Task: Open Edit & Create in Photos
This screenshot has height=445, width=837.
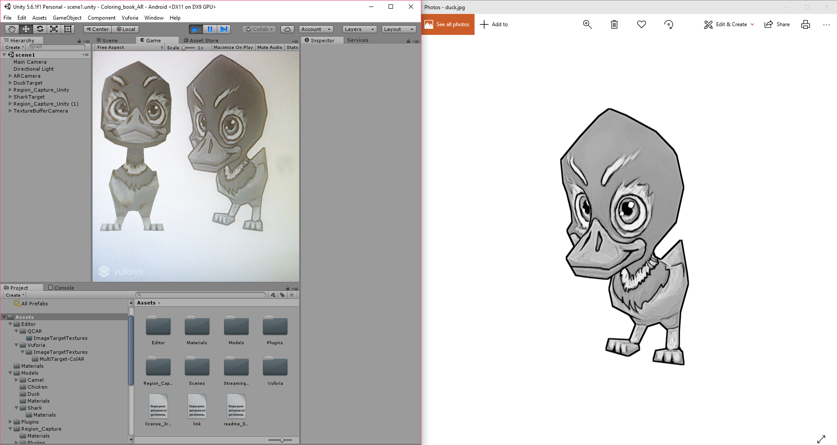Action: [x=729, y=24]
